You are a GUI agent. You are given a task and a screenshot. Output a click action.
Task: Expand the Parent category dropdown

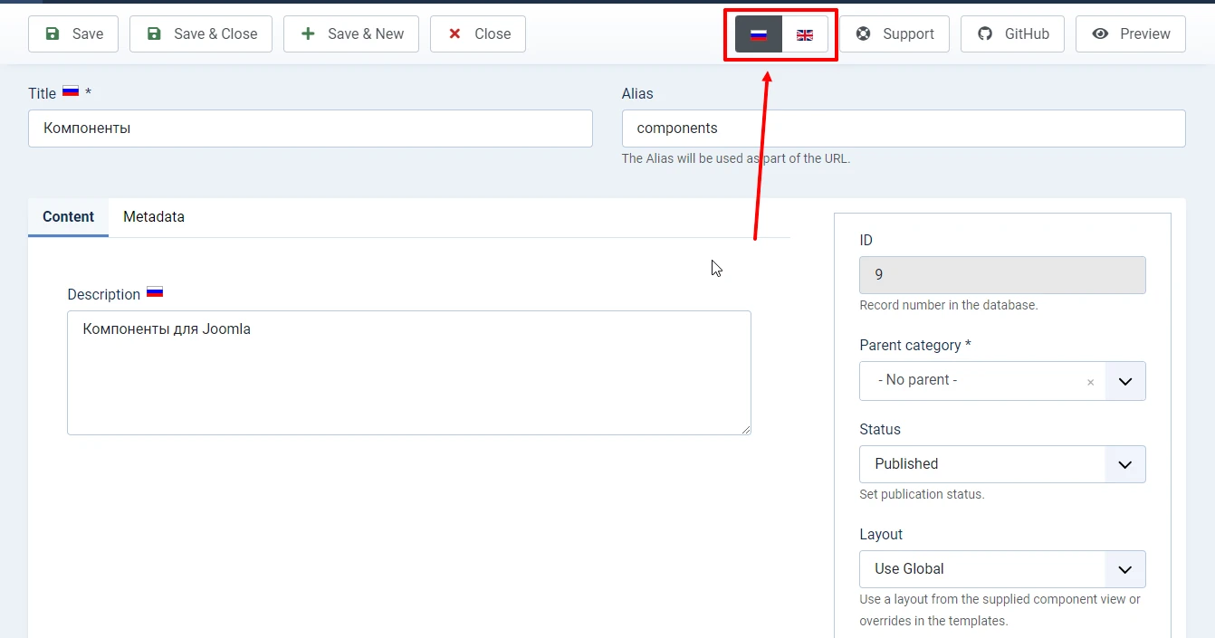(x=1125, y=381)
